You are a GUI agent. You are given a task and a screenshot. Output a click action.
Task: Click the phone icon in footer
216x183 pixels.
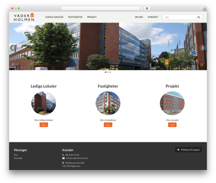pyautogui.click(x=63, y=155)
